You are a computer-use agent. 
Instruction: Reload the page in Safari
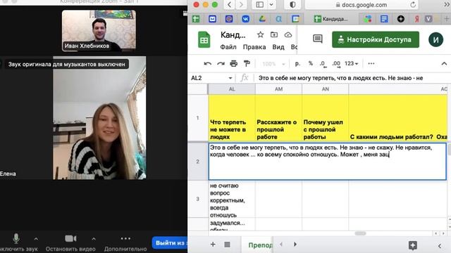(x=413, y=5)
